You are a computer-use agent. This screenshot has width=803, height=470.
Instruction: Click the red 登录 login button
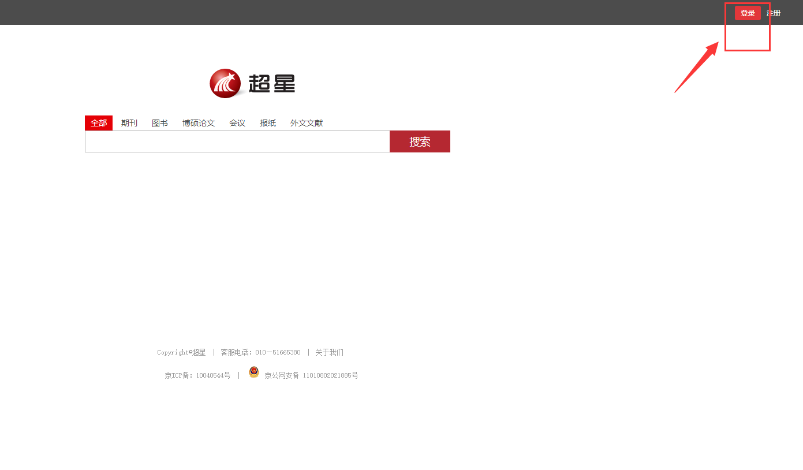pos(748,13)
